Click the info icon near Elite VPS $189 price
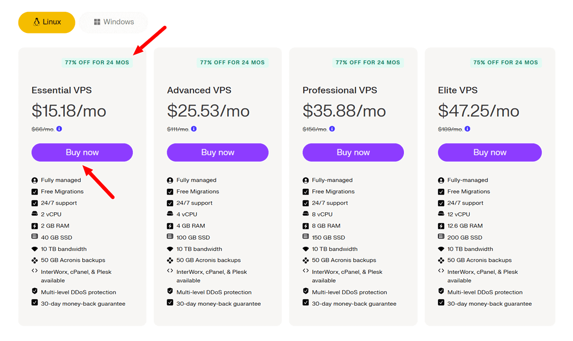573x341 pixels. [467, 128]
